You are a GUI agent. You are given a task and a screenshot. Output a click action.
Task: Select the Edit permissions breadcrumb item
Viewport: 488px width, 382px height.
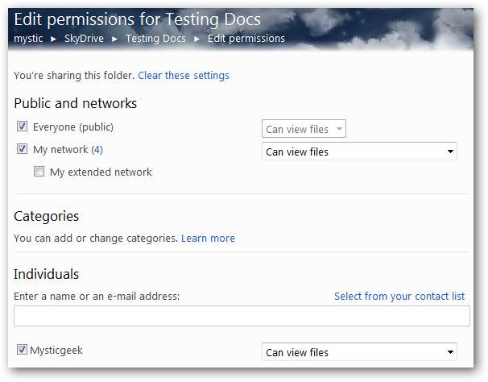[x=246, y=39]
